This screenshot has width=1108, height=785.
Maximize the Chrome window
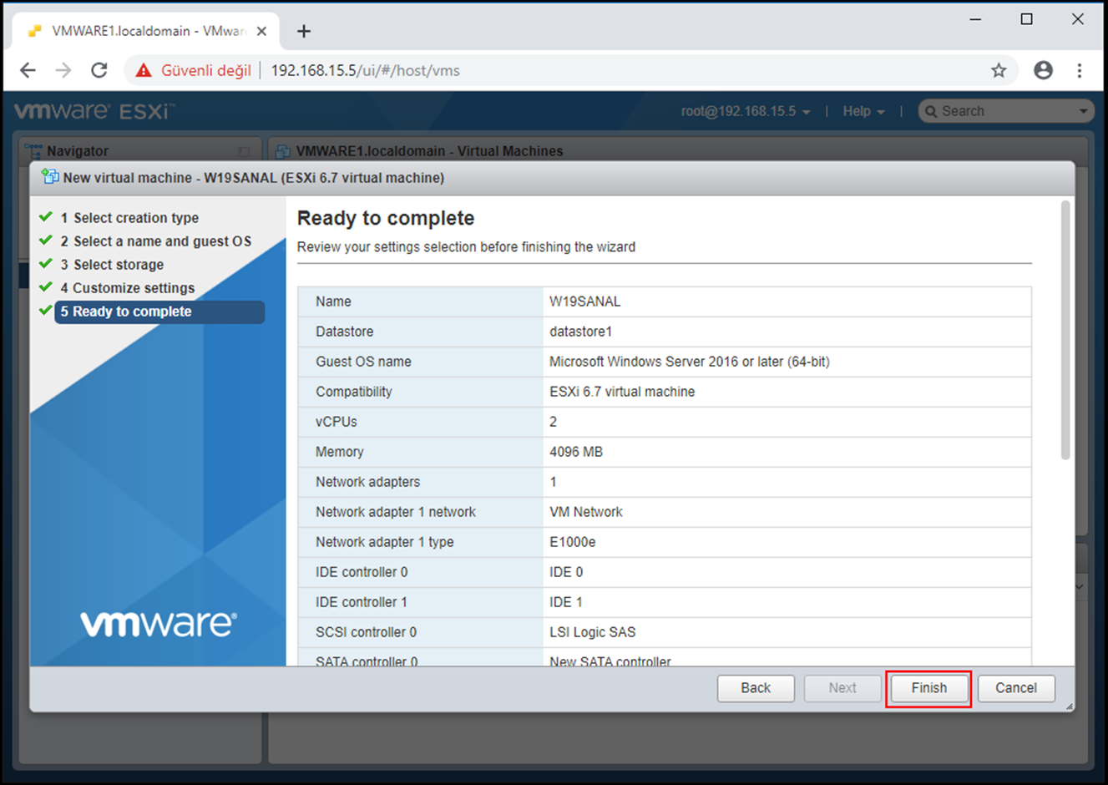pyautogui.click(x=1027, y=19)
